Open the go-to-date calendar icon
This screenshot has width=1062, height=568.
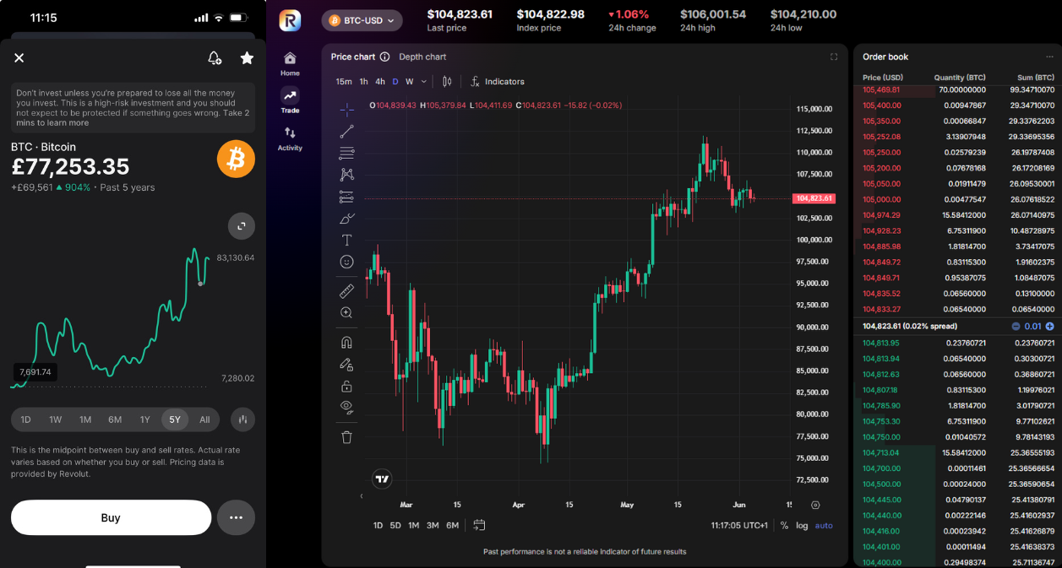[x=479, y=525]
